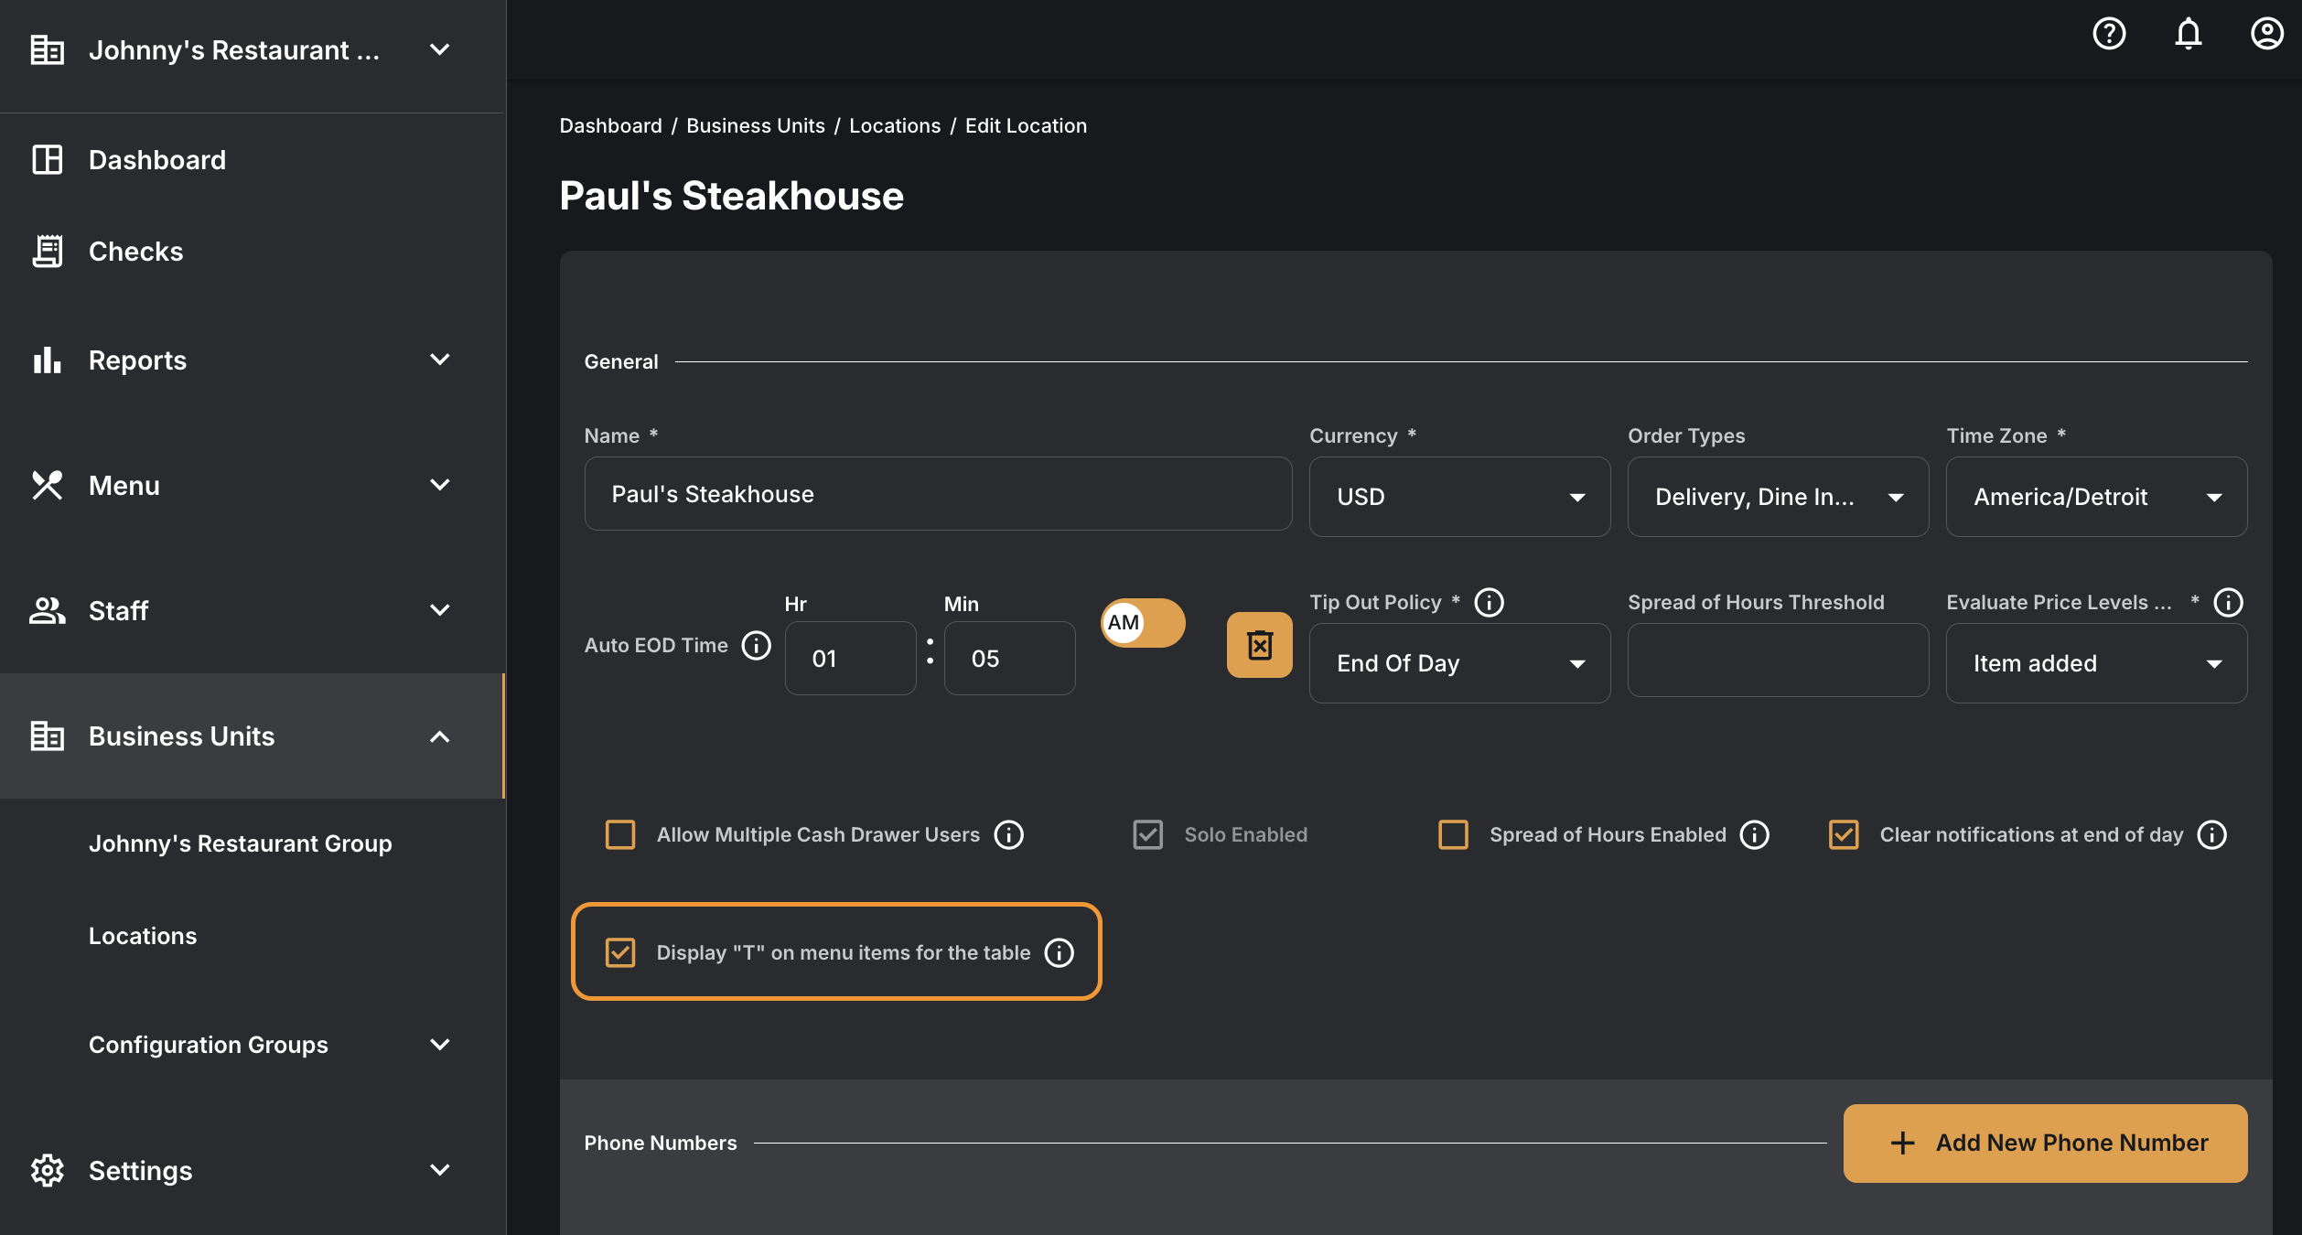The image size is (2302, 1235).
Task: Click the Auto EOD Hr input field
Action: [850, 659]
